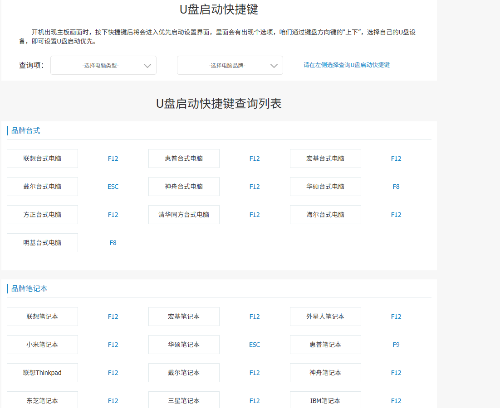This screenshot has height=408, width=500.
Task: Click the 方正台式电脑 box
Action: click(42, 215)
